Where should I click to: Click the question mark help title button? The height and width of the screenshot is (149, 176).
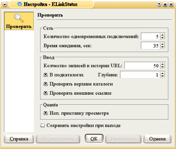click(159, 5)
